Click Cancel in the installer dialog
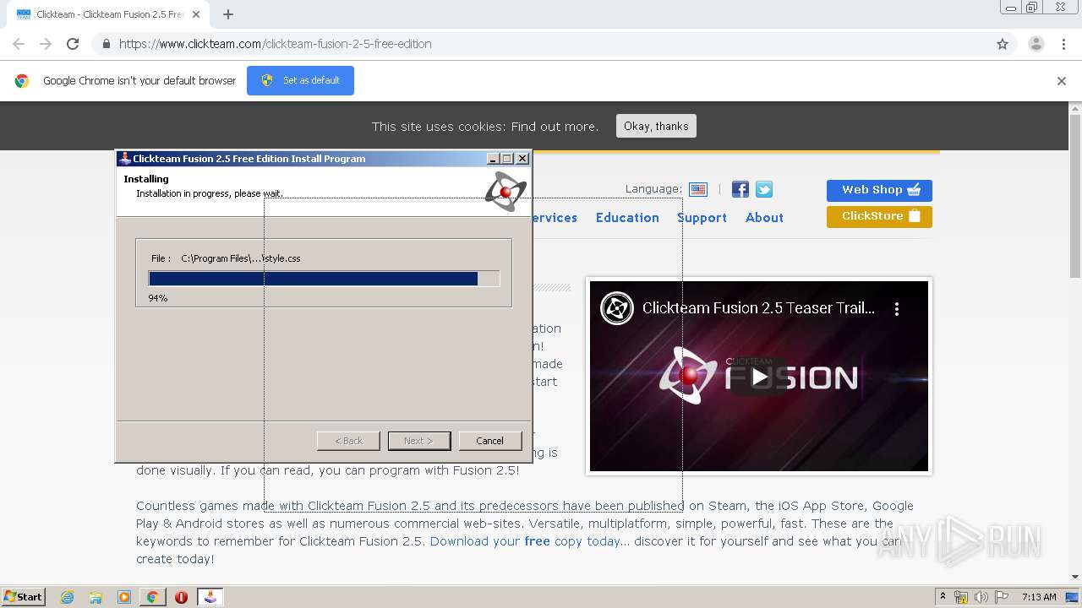This screenshot has width=1082, height=608. pyautogui.click(x=490, y=441)
